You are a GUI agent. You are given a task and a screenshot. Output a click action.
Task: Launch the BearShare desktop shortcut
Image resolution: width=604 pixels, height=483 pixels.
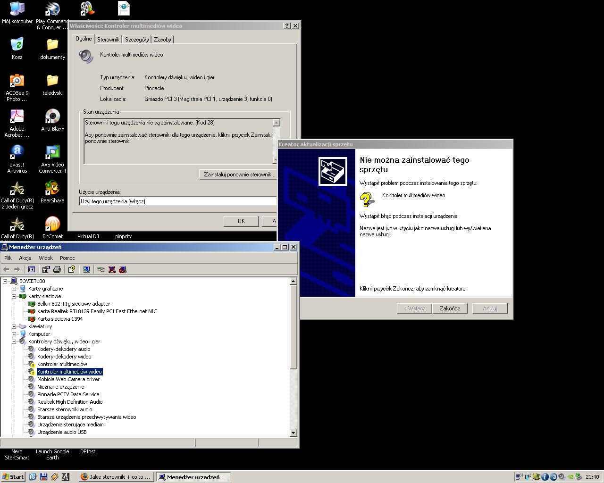click(52, 192)
